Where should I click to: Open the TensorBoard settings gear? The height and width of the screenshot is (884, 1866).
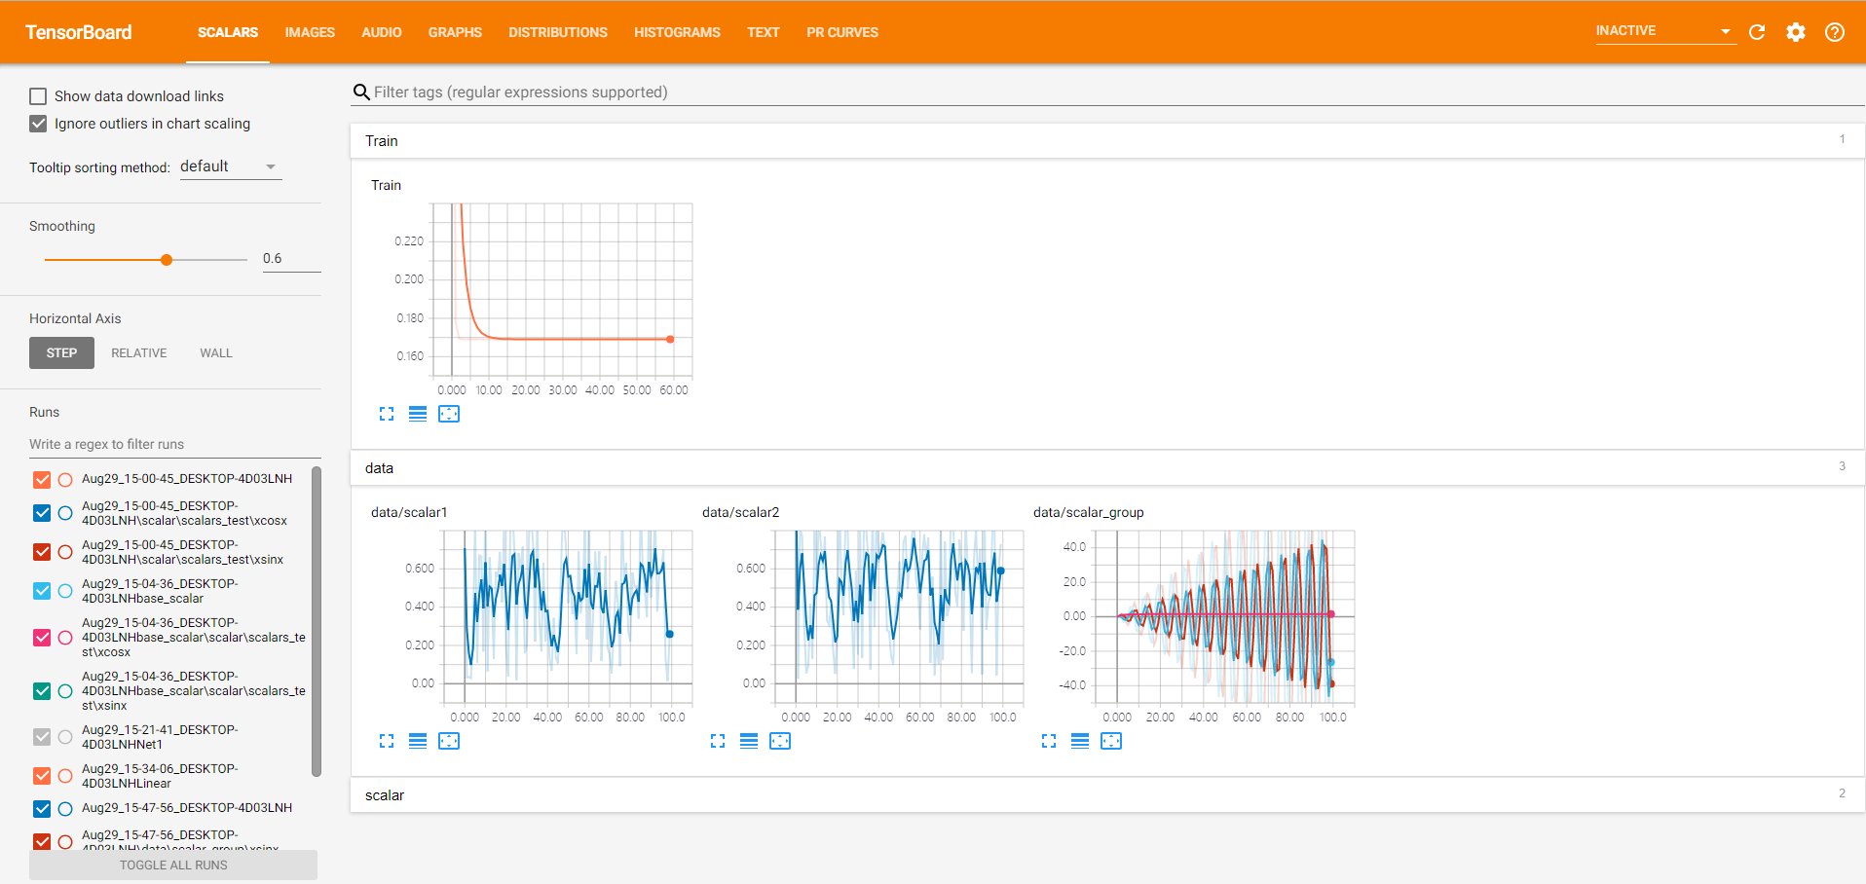(x=1796, y=32)
